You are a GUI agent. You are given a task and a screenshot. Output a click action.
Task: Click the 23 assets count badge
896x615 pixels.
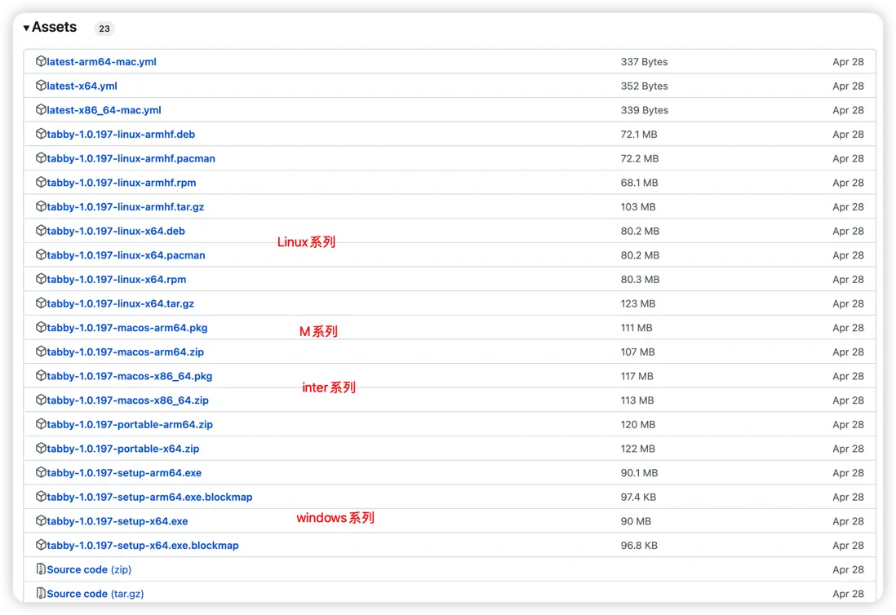coord(104,29)
